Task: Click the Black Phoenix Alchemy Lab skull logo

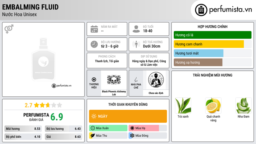Action: coord(114,80)
